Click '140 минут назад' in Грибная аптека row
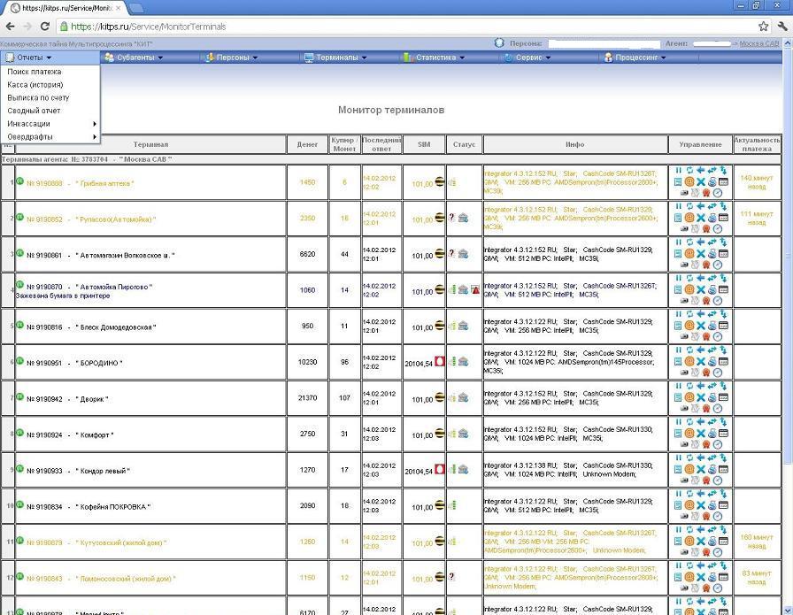The width and height of the screenshot is (793, 615). click(757, 182)
